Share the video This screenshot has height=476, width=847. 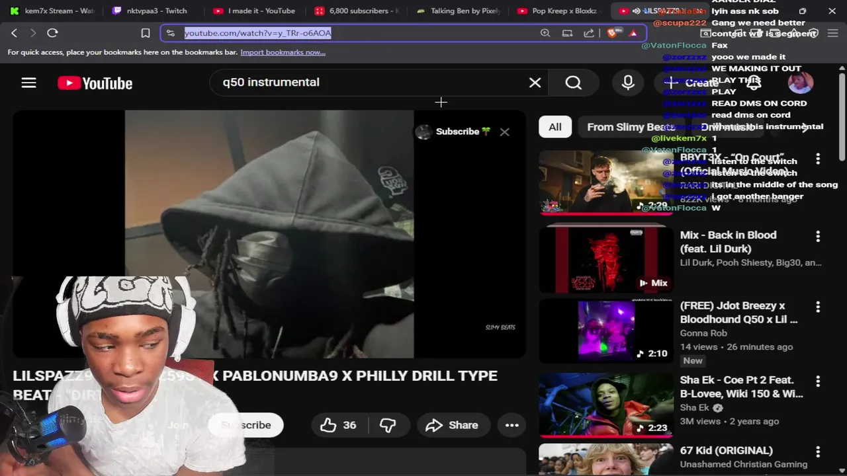coord(453,425)
